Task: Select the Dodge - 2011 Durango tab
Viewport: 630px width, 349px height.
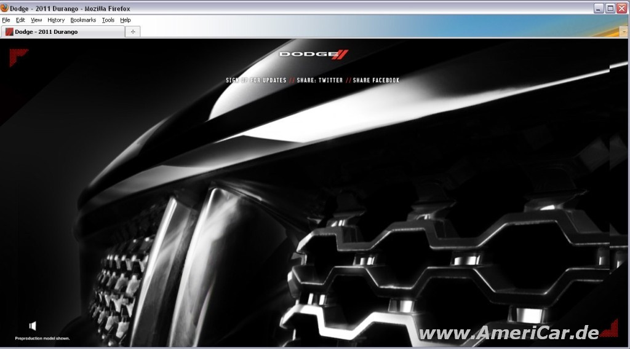Action: 62,32
